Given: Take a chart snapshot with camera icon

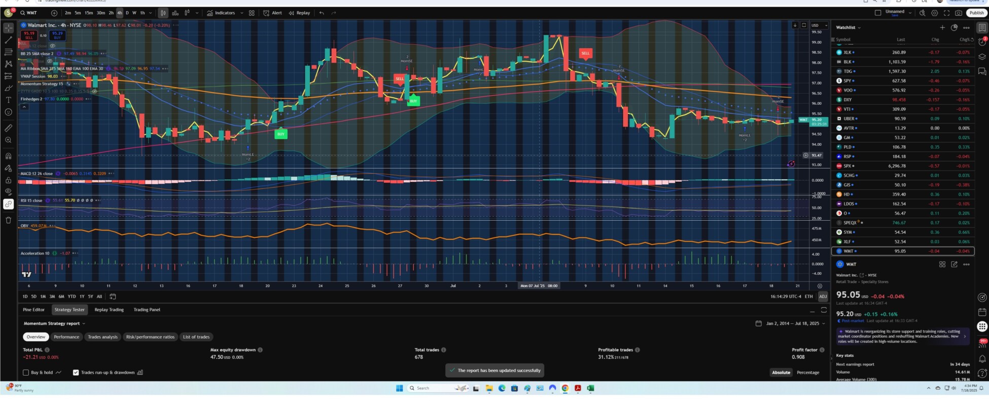Looking at the screenshot, I should (x=959, y=13).
